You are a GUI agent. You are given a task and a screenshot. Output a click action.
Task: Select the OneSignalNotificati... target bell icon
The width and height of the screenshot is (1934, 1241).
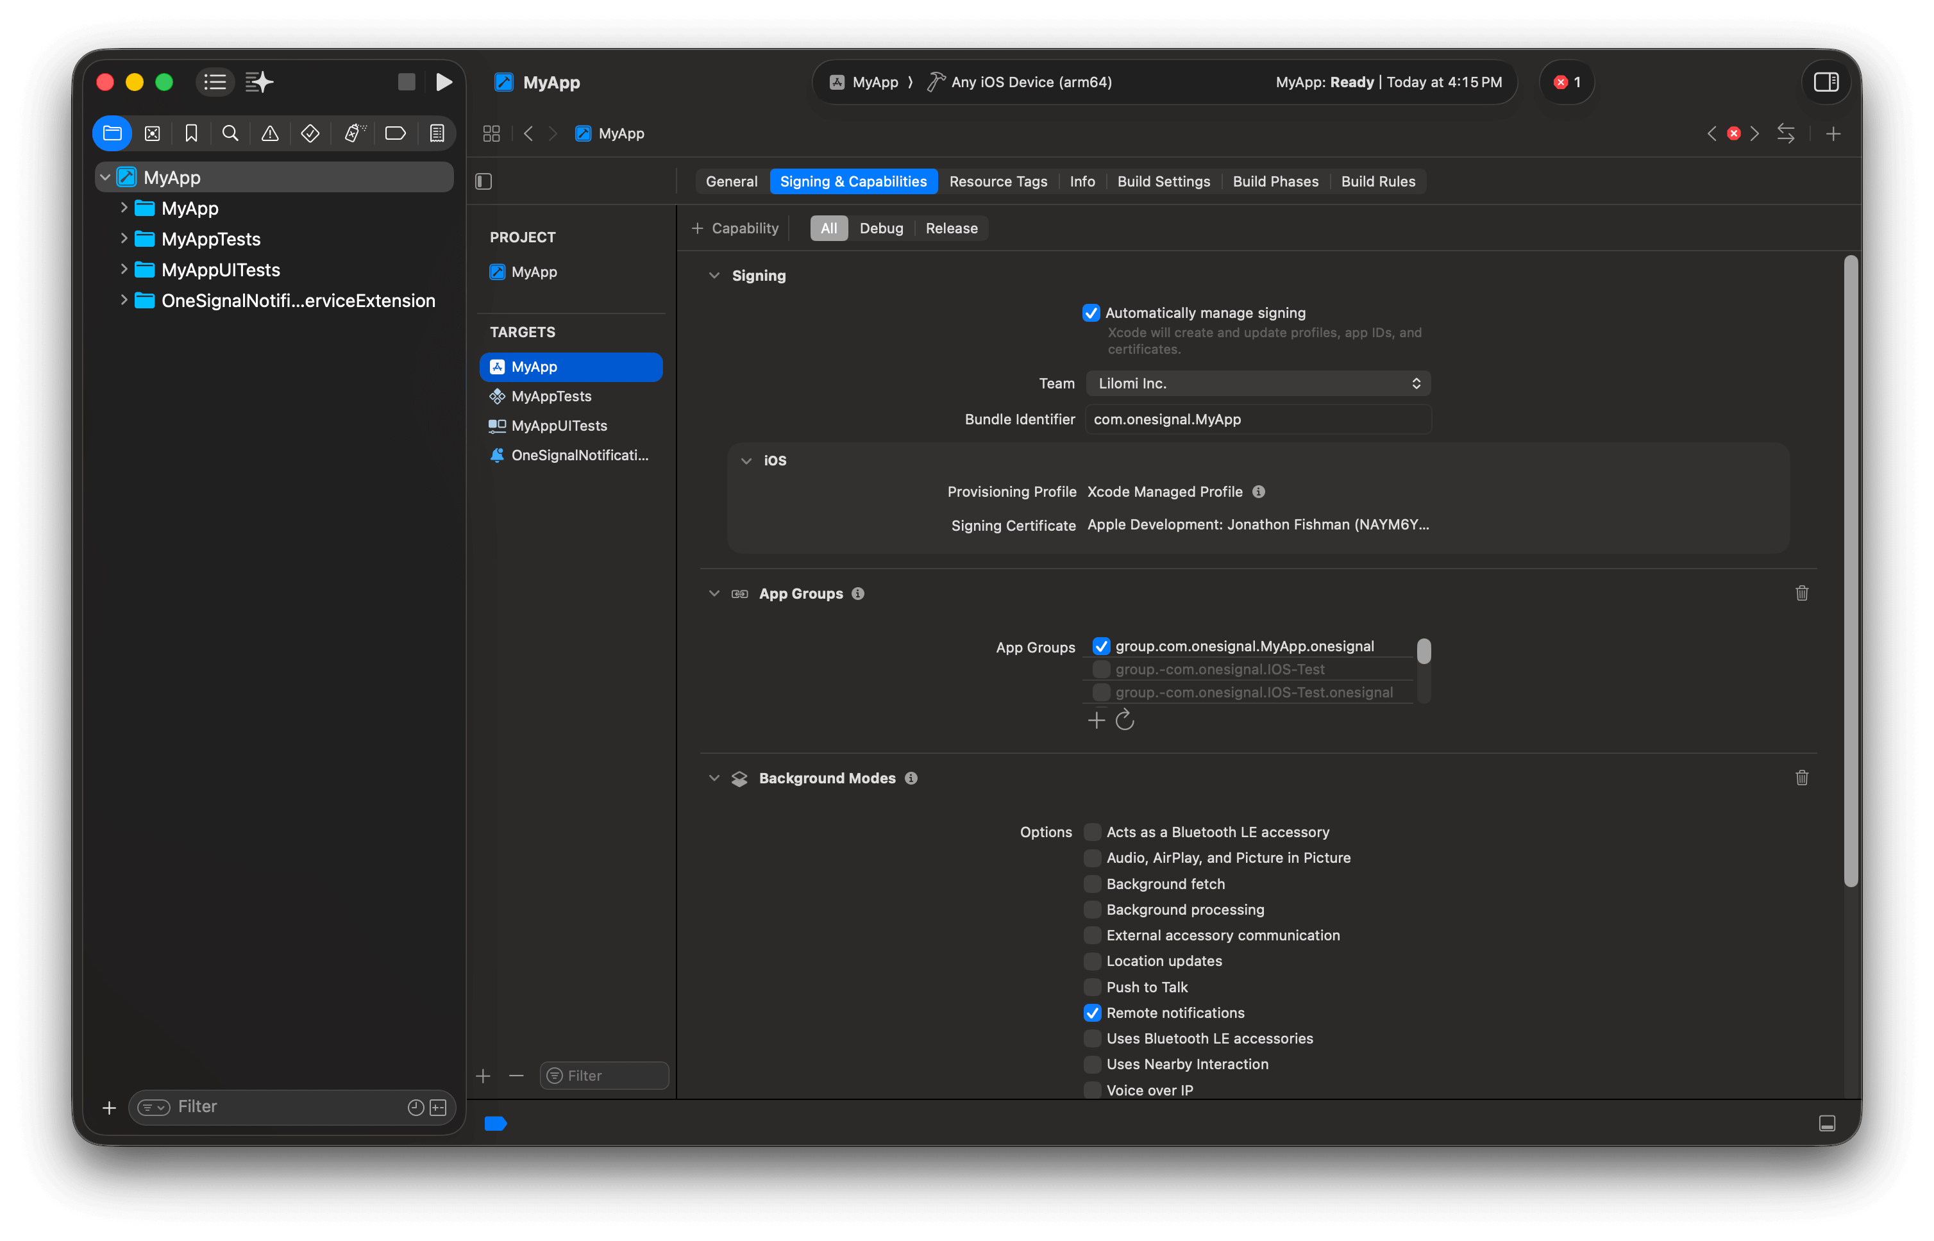tap(498, 455)
